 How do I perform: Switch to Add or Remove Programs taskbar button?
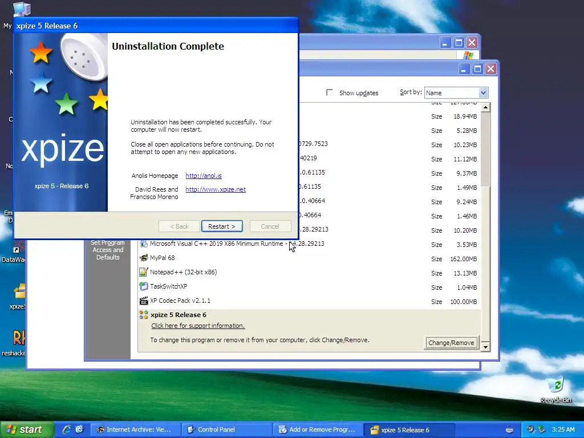(318, 430)
